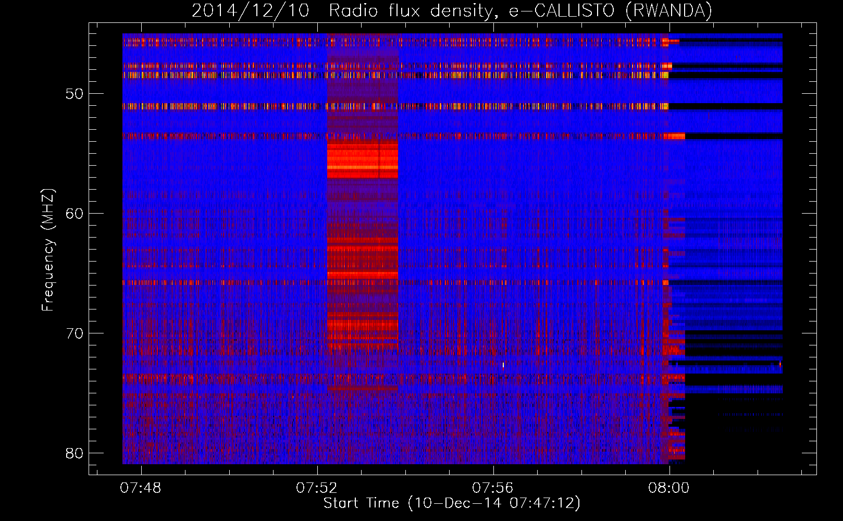The width and height of the screenshot is (843, 521).
Task: Click the small white spot near 07:56 at 73 MHz
Action: [x=503, y=365]
